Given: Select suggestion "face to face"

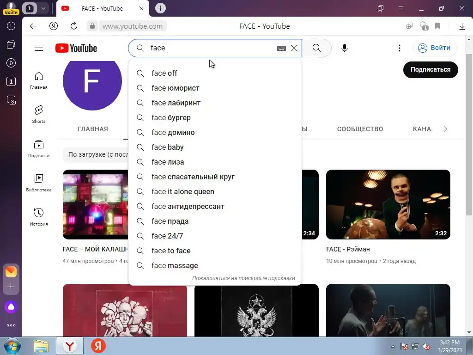Looking at the screenshot, I should point(215,251).
